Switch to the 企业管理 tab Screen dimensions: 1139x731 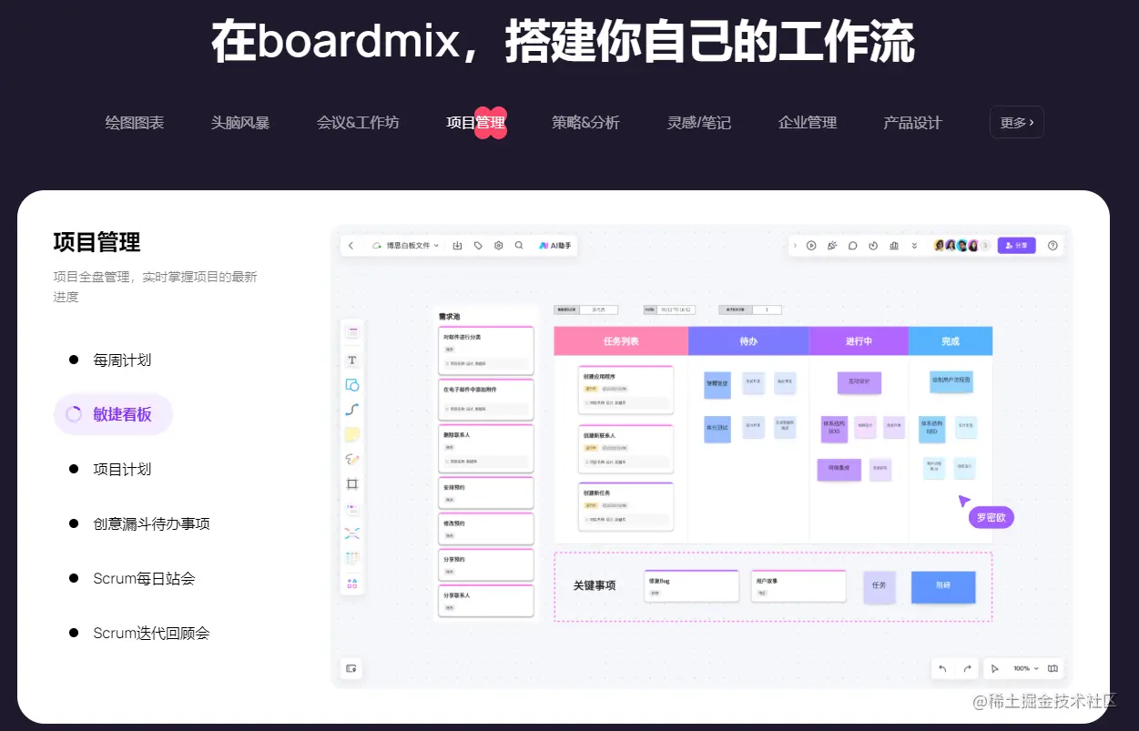pyautogui.click(x=808, y=122)
